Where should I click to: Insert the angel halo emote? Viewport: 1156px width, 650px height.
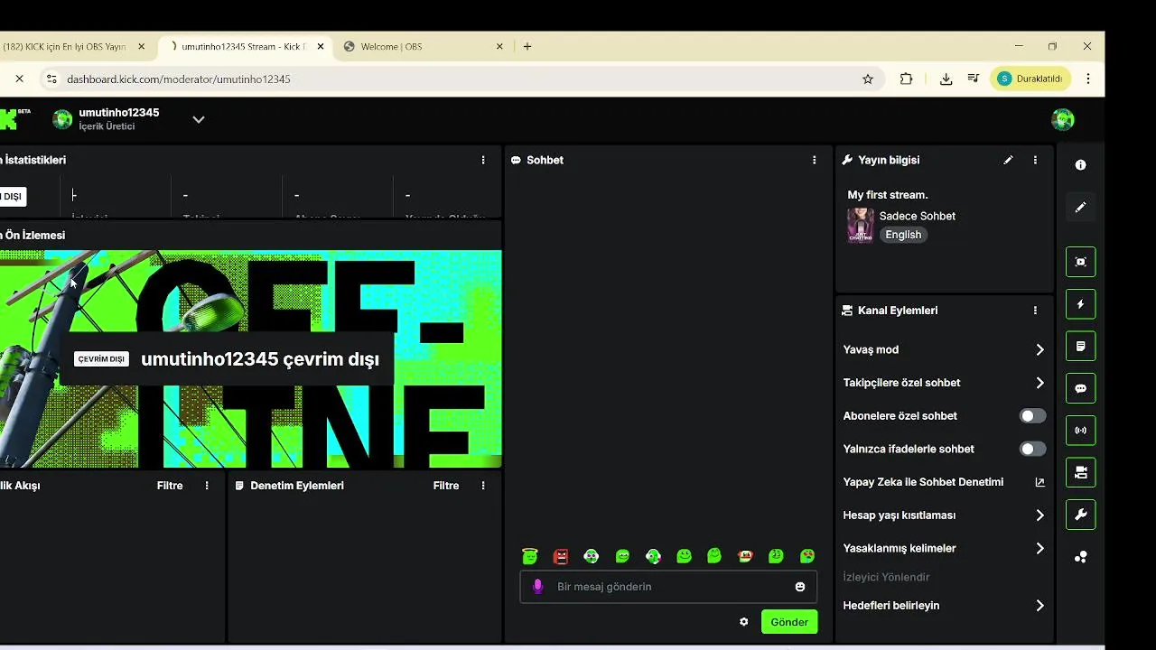coord(530,556)
